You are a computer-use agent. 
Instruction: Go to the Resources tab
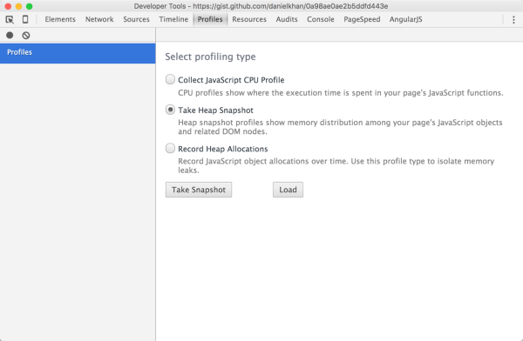249,19
